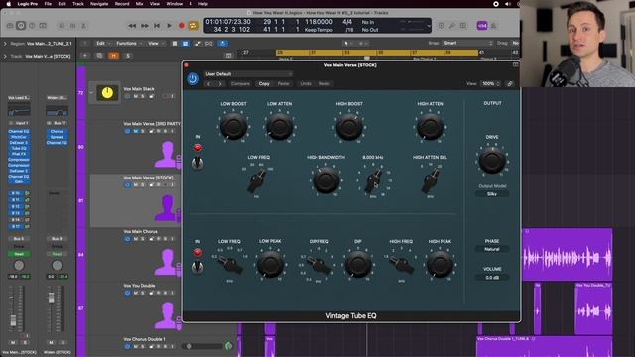The width and height of the screenshot is (635, 357).
Task: Click the red Record button
Action: click(x=182, y=26)
